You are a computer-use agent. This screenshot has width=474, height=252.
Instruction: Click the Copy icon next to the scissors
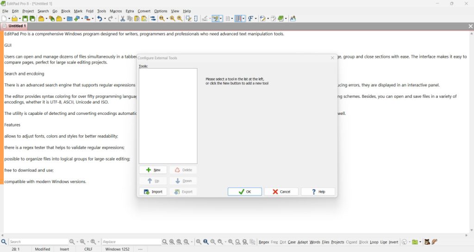point(130,19)
